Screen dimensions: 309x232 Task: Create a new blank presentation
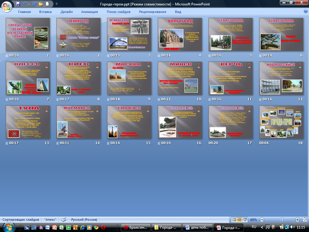point(48,4)
